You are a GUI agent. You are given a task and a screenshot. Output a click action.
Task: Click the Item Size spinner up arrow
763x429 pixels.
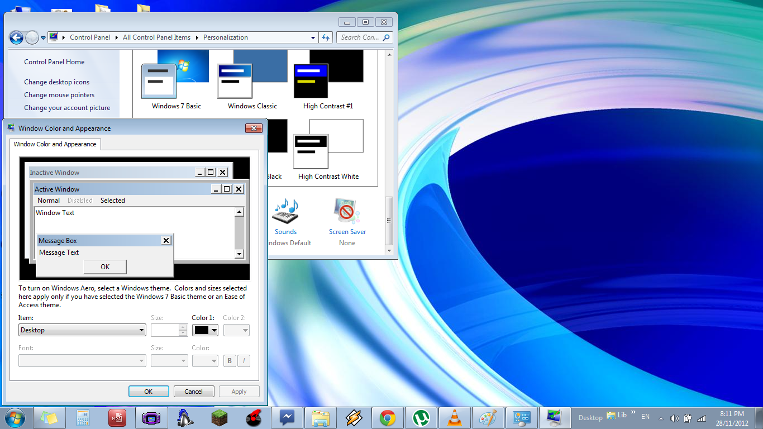click(x=183, y=327)
